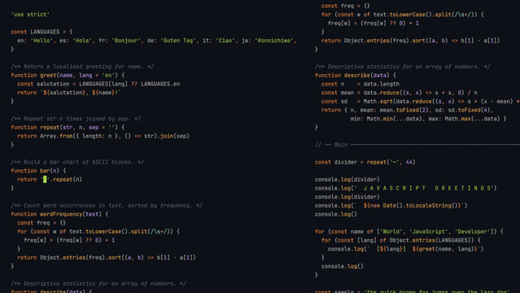Screen dimensions: 520x293
Task: Click the 'new Date().toLocaleString()' log line
Action: (x=391, y=205)
